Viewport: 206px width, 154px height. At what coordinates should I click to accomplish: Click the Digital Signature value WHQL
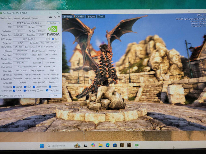[52, 70]
